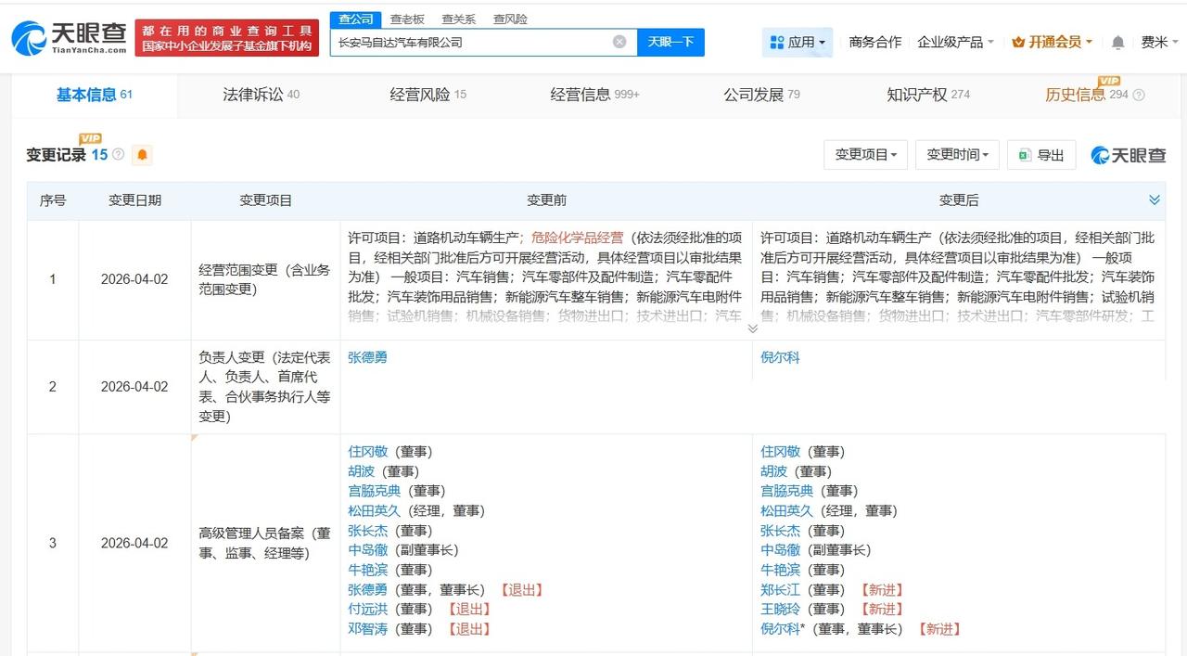
Task: Click the Tianyancha watermark logo near 导出
Action: [1128, 155]
